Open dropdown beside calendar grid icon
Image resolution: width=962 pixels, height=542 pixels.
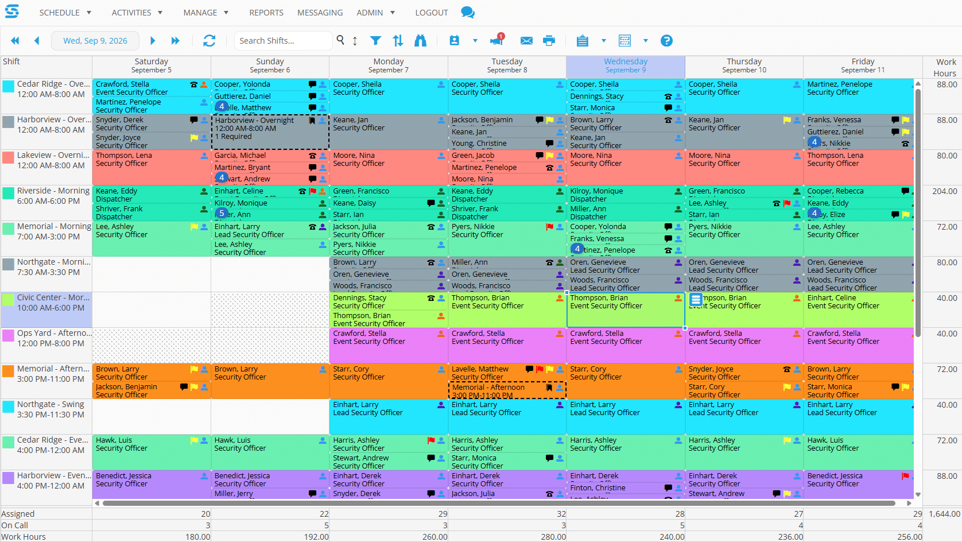pos(646,41)
